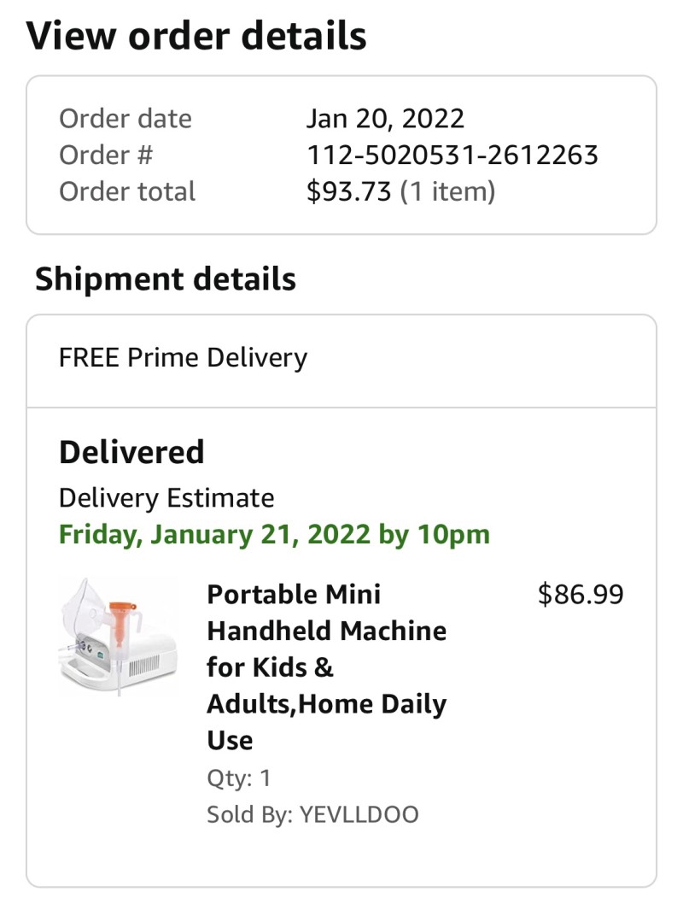Click the Sold By label text
The image size is (683, 910).
(x=248, y=814)
